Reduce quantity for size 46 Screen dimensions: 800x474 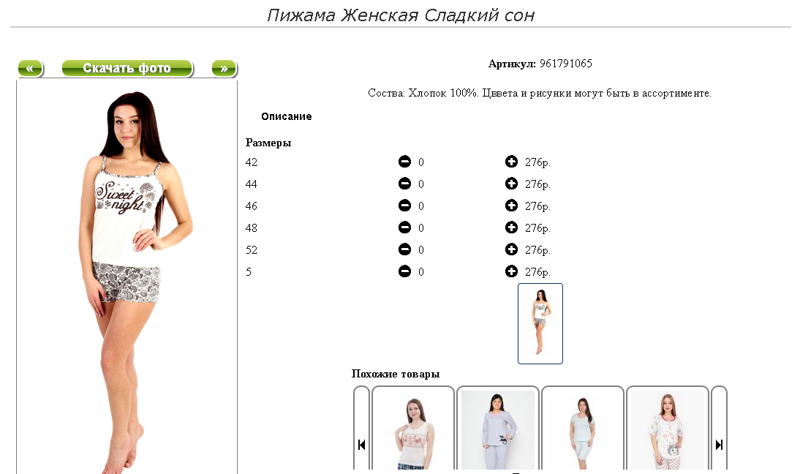(404, 206)
